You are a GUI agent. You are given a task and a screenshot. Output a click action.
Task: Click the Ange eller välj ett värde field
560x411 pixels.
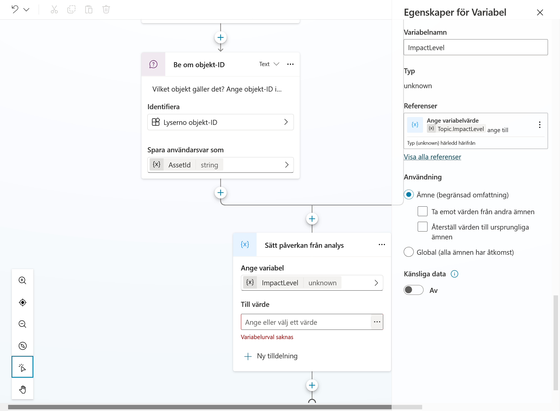click(x=306, y=322)
